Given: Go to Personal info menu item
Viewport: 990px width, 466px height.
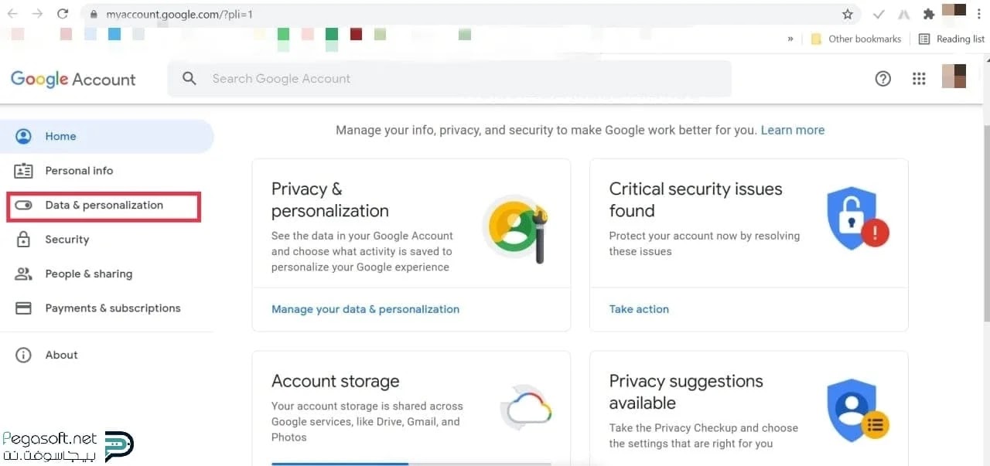Looking at the screenshot, I should click(x=79, y=171).
